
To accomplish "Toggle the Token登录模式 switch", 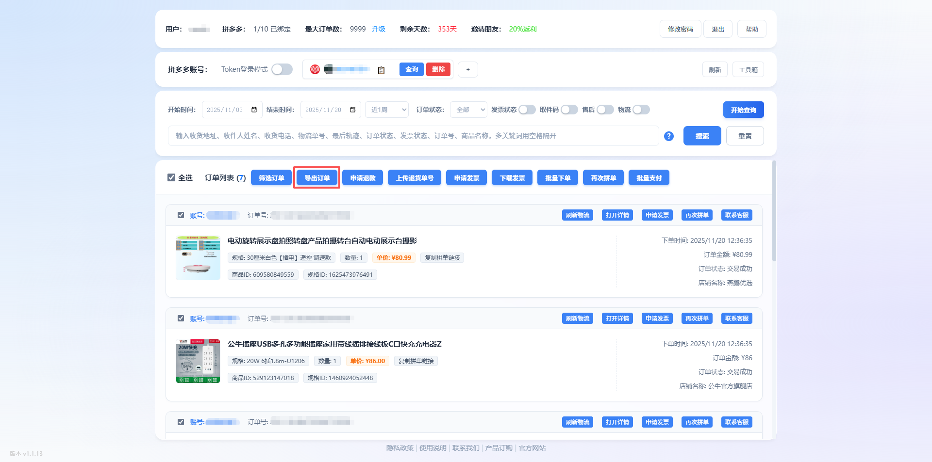I will pos(282,69).
